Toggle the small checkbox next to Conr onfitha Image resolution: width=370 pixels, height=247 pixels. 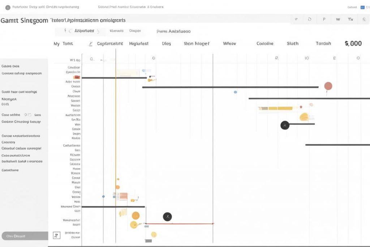point(30,115)
